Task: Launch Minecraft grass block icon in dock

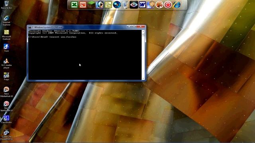Action: click(x=91, y=4)
